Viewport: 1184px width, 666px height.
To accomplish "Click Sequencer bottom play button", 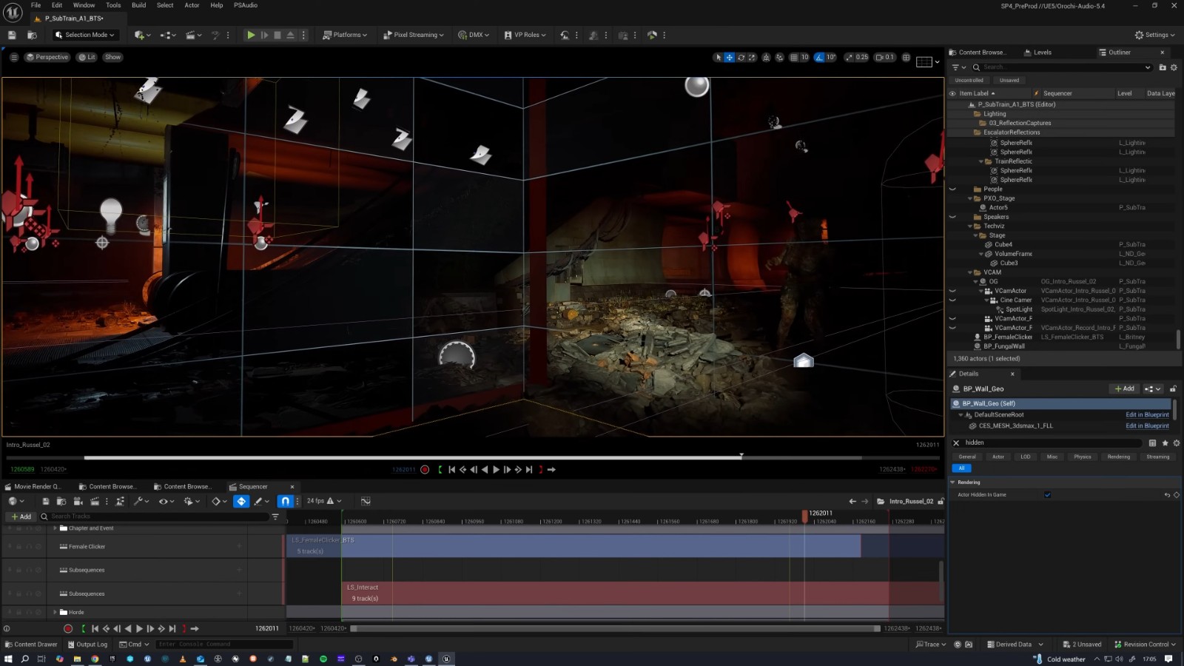I will [139, 629].
